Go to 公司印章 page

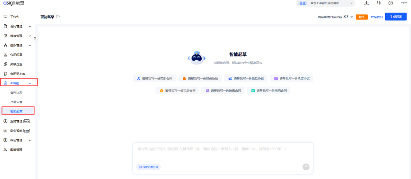(16, 55)
